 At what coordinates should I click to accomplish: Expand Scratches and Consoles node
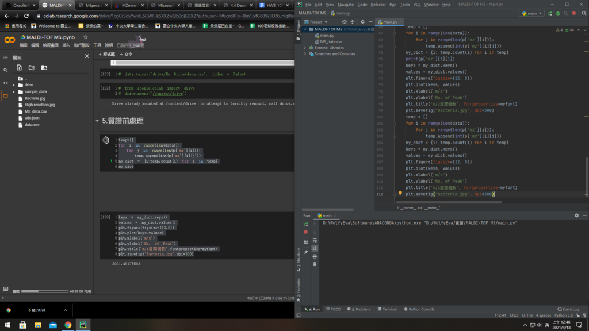tap(305, 54)
